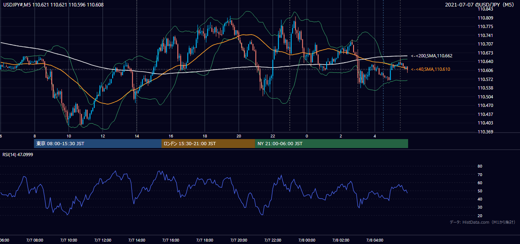Click the 110.707 price axis label

pos(485,44)
